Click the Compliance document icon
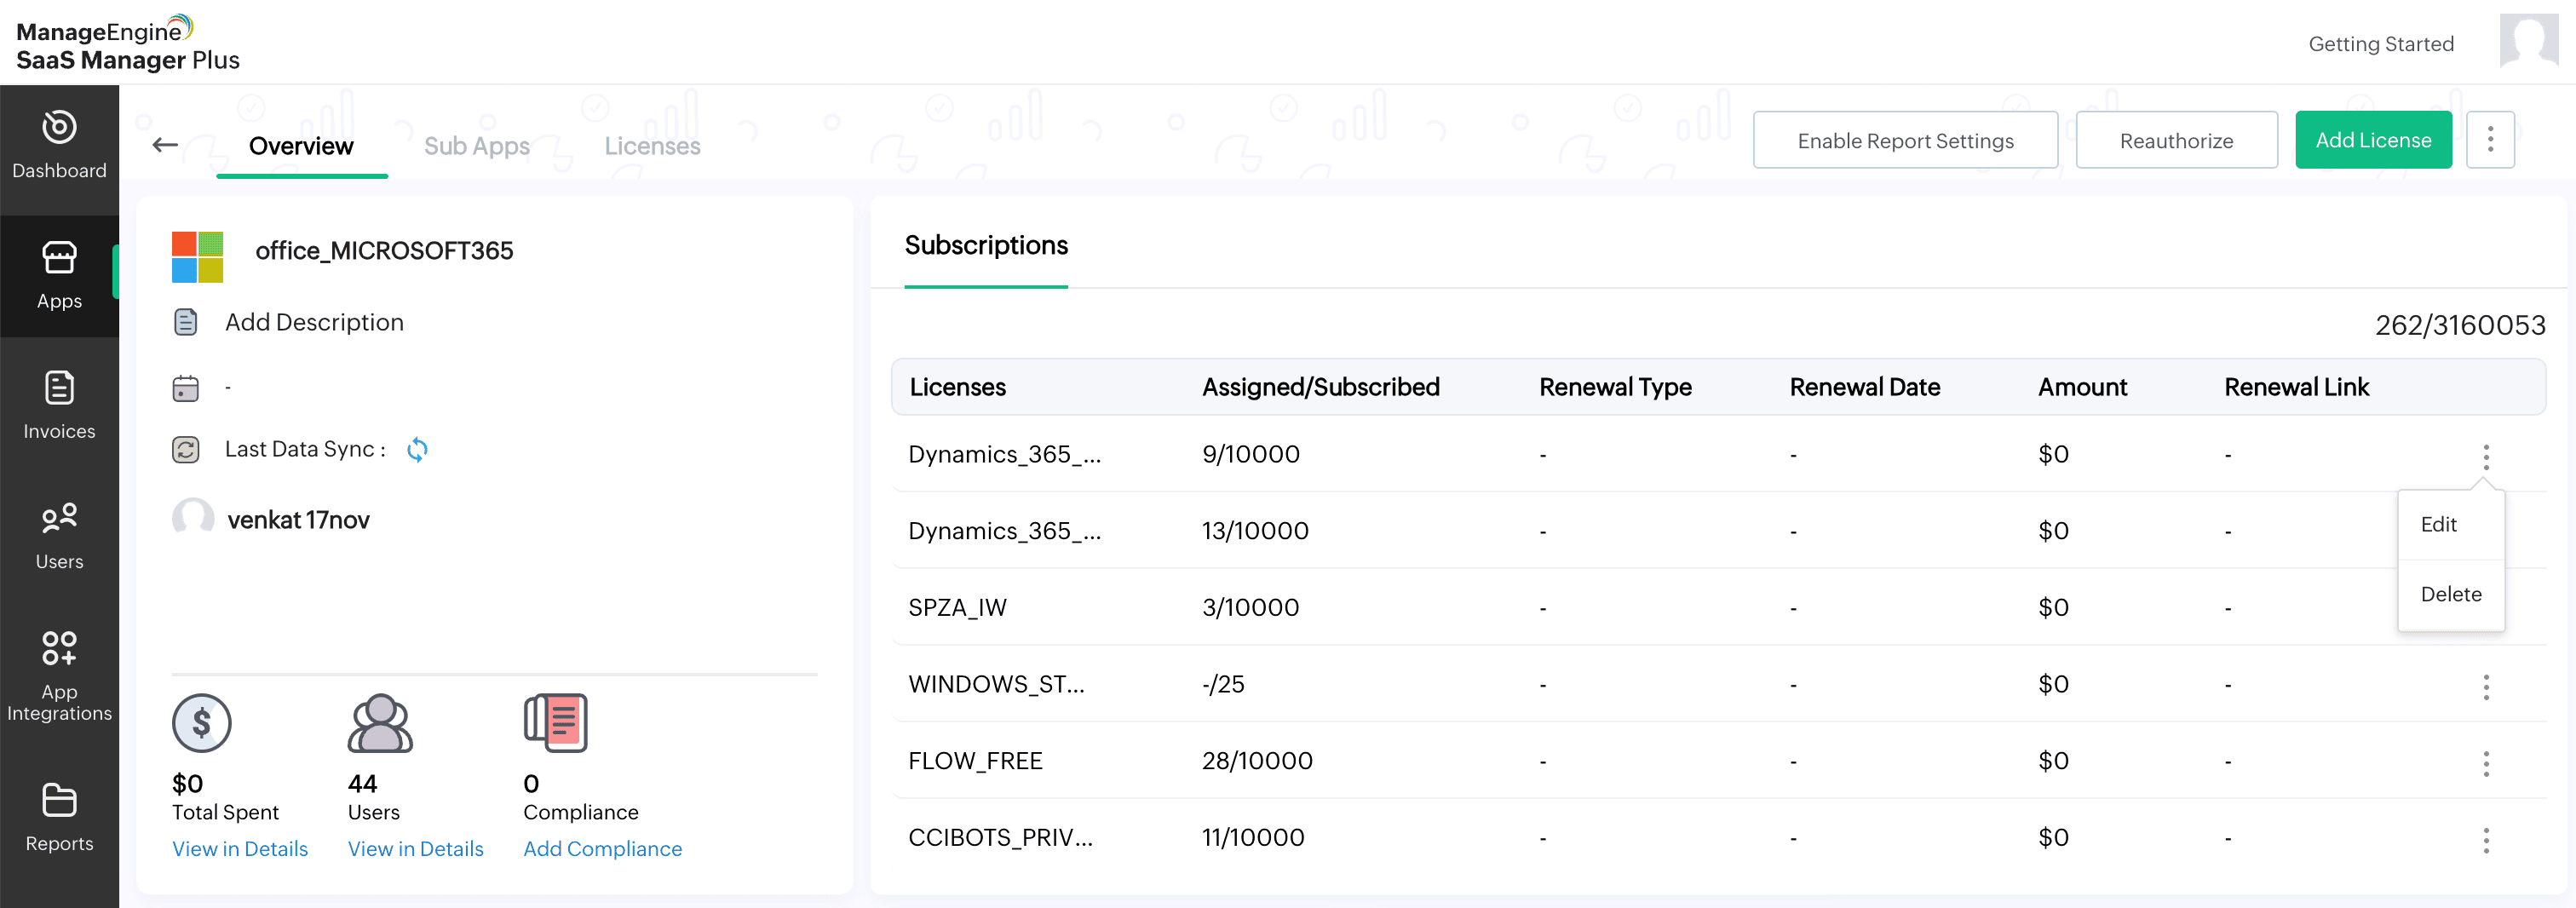 [555, 723]
